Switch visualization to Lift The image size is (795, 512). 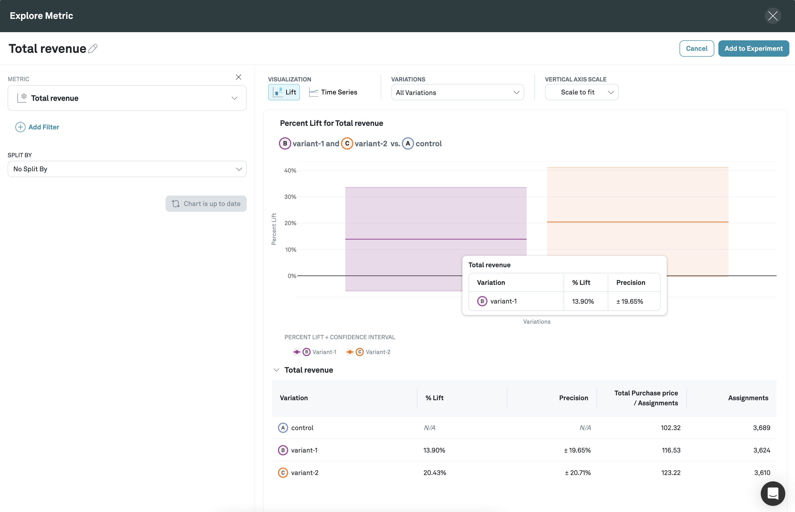(x=284, y=92)
